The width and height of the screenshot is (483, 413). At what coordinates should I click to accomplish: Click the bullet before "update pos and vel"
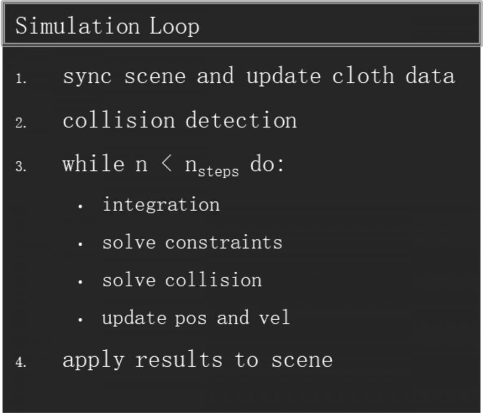[x=80, y=320]
